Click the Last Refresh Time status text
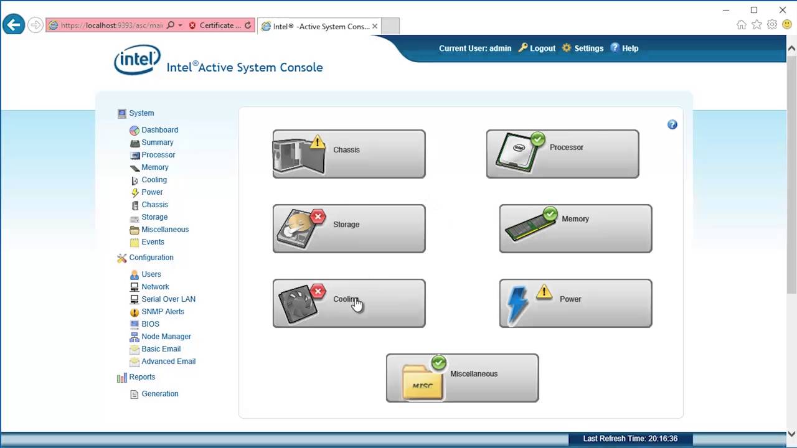 630,439
